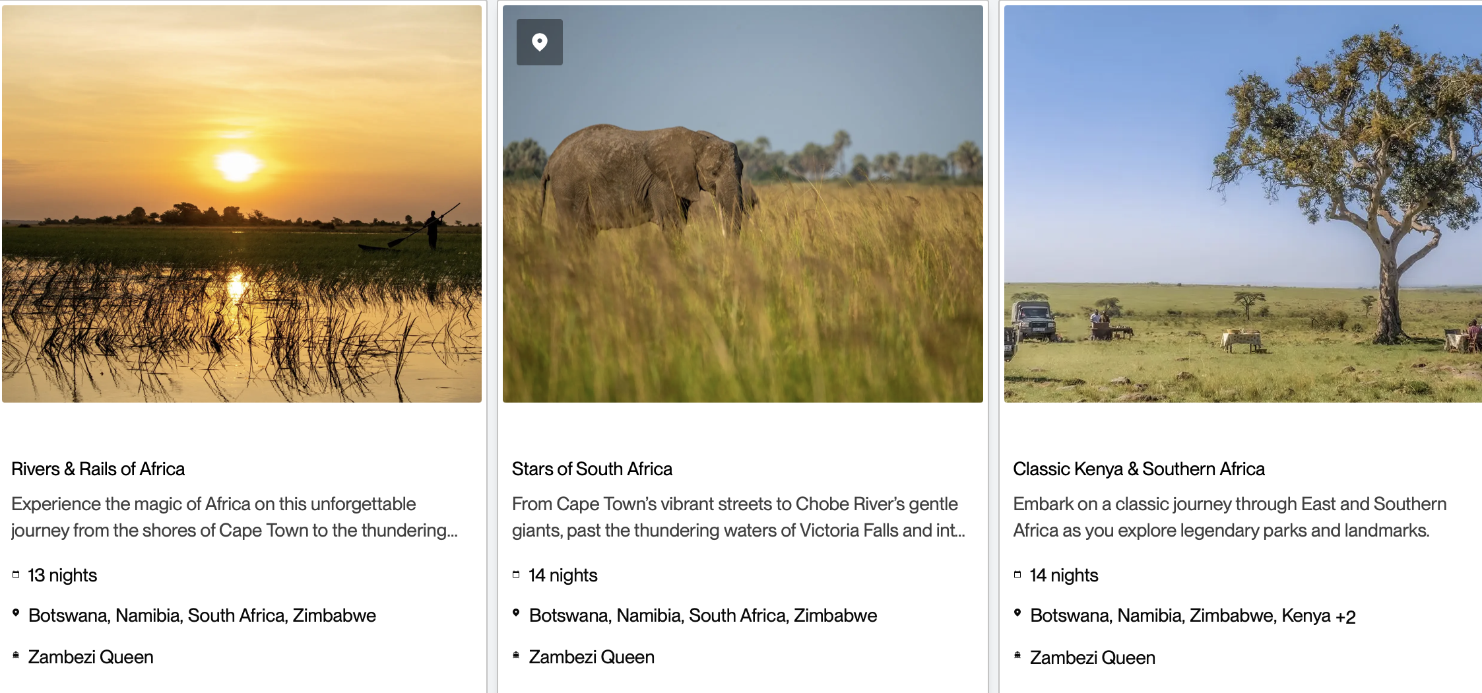Open the Rivers & Rails of Africa title
This screenshot has height=693, width=1482.
point(98,469)
